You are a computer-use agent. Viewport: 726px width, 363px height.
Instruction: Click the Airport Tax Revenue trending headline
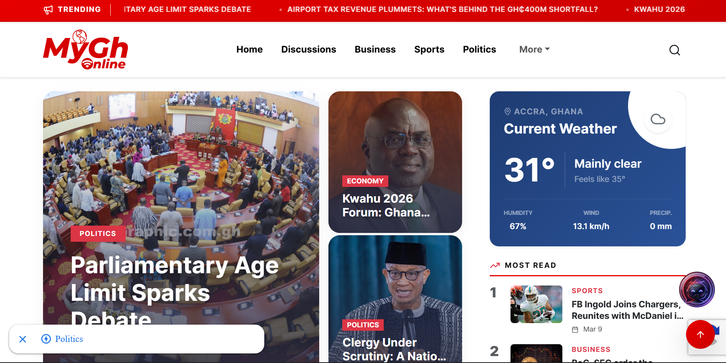coord(443,10)
